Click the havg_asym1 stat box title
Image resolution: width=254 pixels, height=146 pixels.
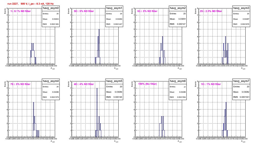(x=114, y=8)
